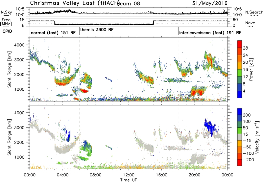The width and height of the screenshot is (263, 182).
Task: Click the "50" label on the velocity colorbar
Action: [245, 128]
